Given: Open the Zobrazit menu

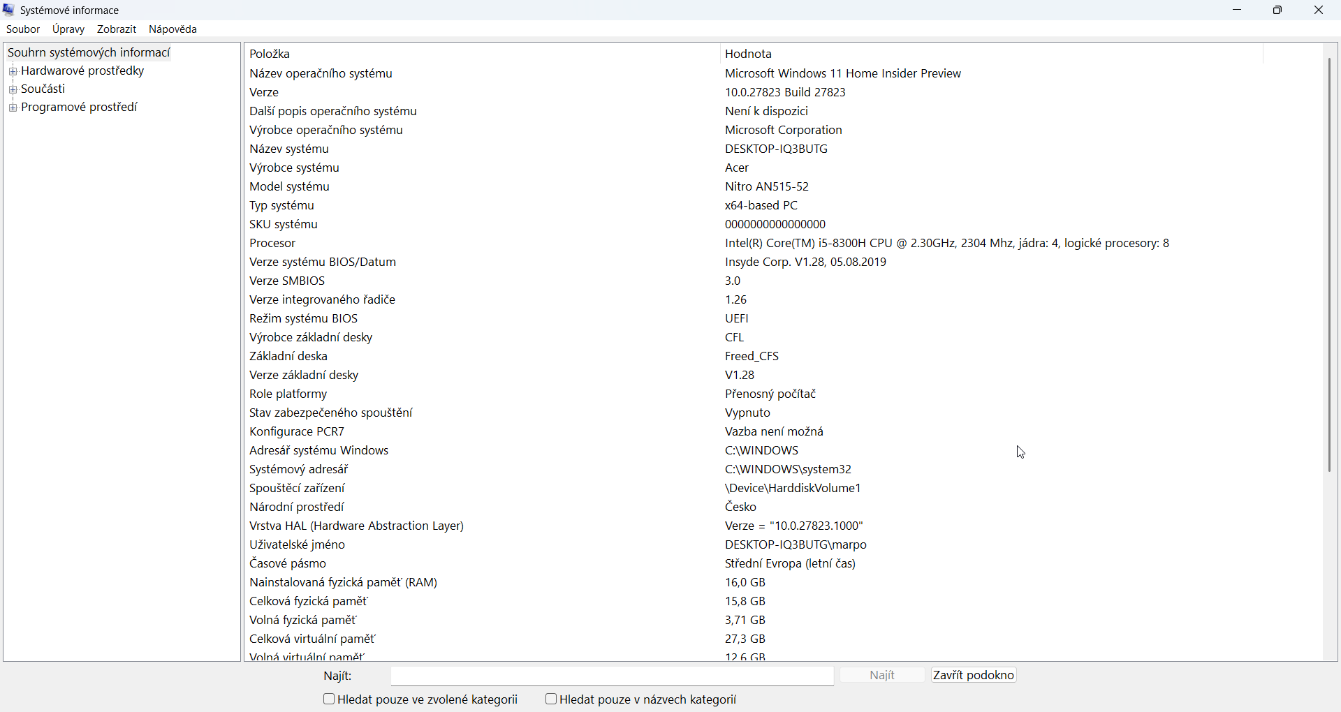Looking at the screenshot, I should (117, 29).
